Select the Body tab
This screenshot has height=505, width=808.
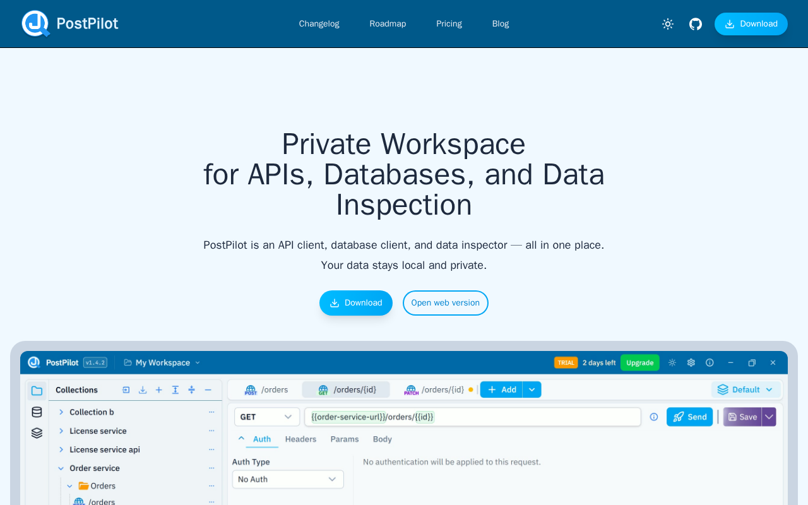coord(383,439)
